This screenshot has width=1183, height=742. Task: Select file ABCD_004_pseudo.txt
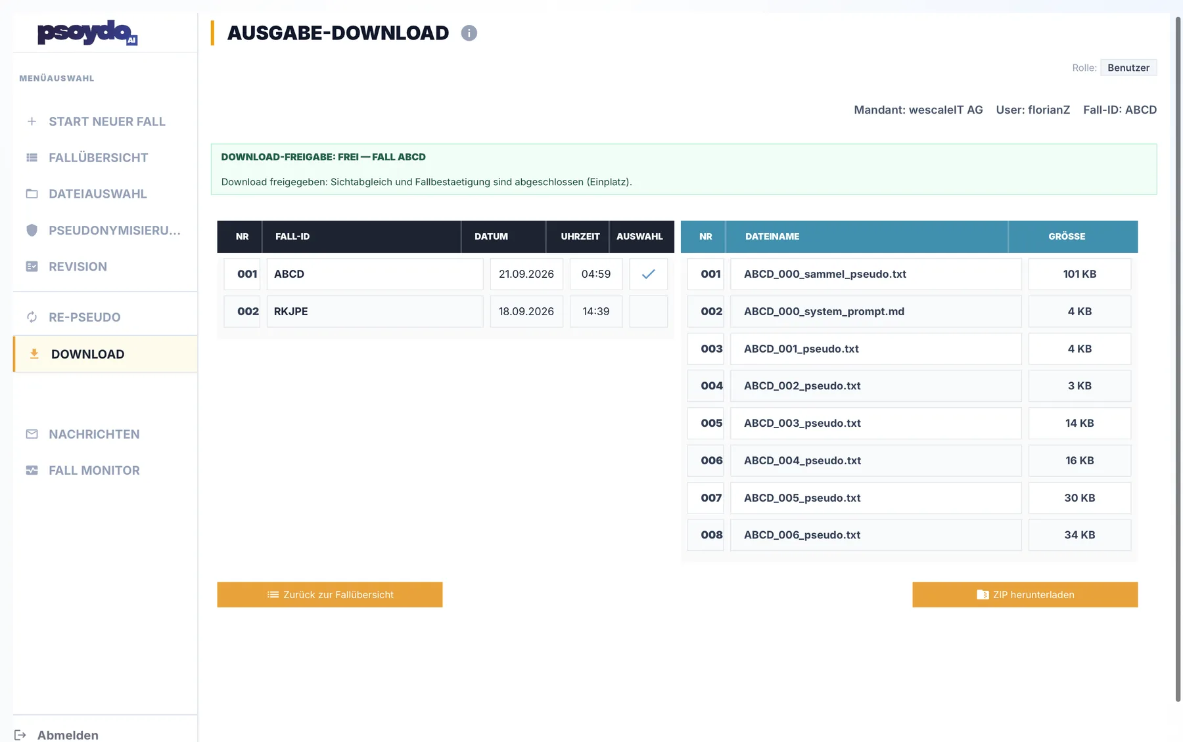[876, 460]
